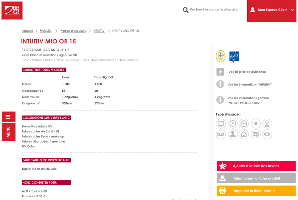The height and width of the screenshot is (200, 298).
Task: Click the BBGR logo
Action: (x=12, y=11)
